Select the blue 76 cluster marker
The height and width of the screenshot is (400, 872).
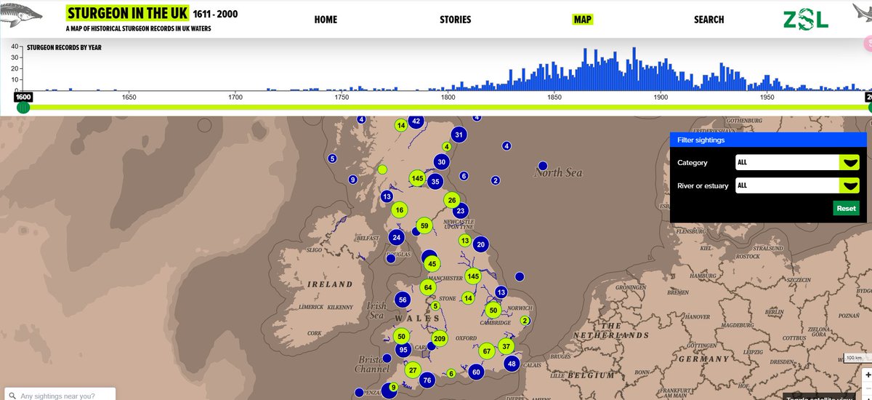[x=427, y=380]
